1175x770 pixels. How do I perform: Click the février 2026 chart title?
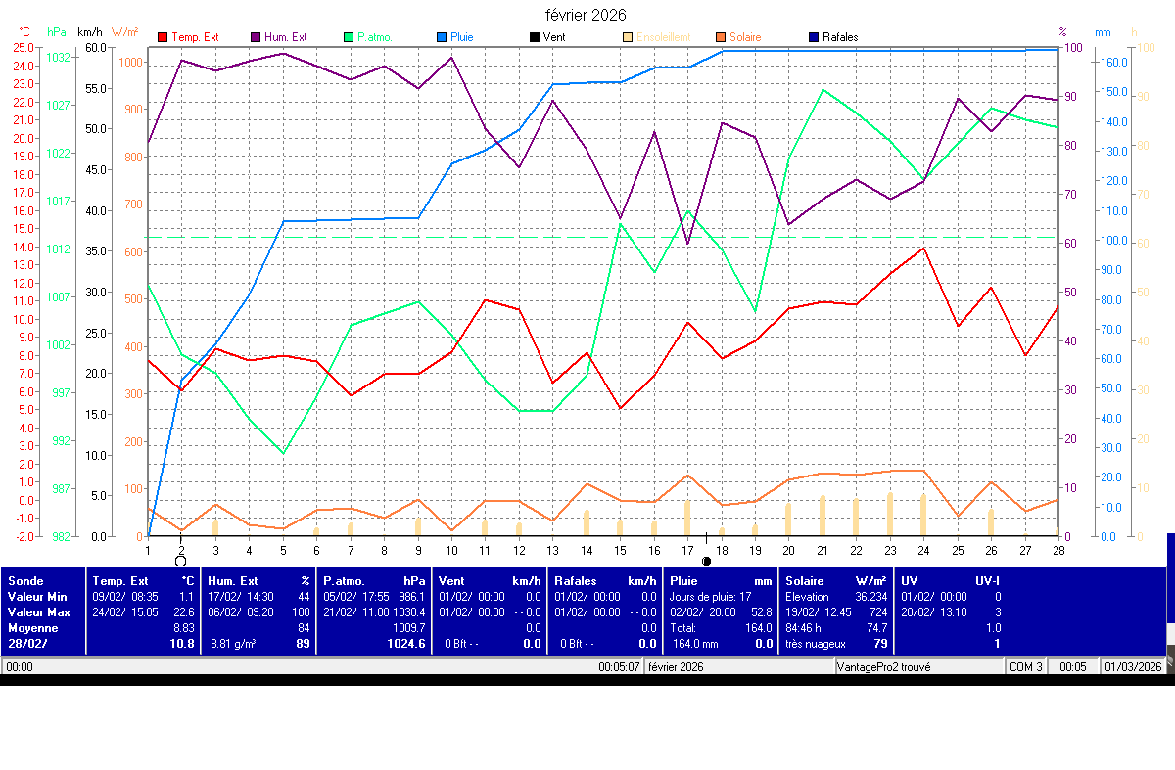pyautogui.click(x=586, y=15)
